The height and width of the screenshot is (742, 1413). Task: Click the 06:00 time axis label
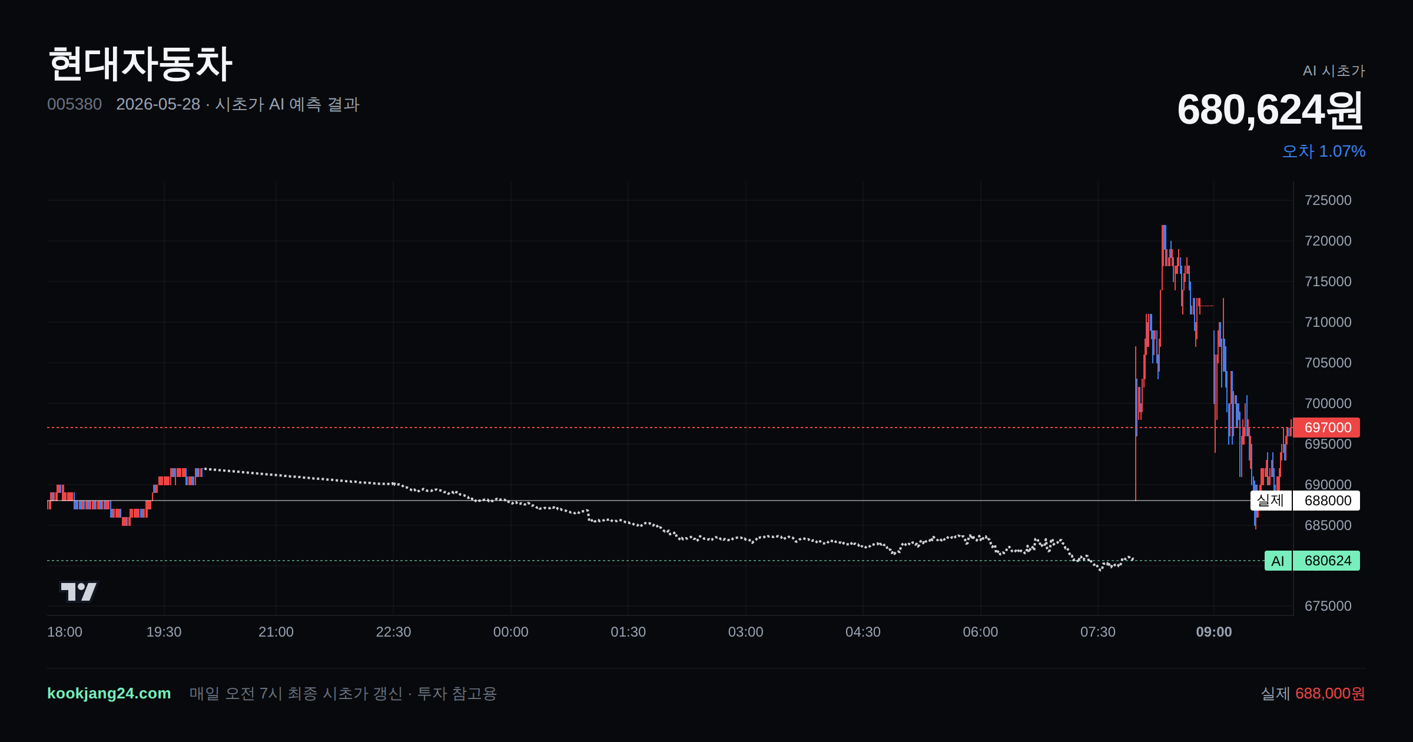pyautogui.click(x=980, y=632)
